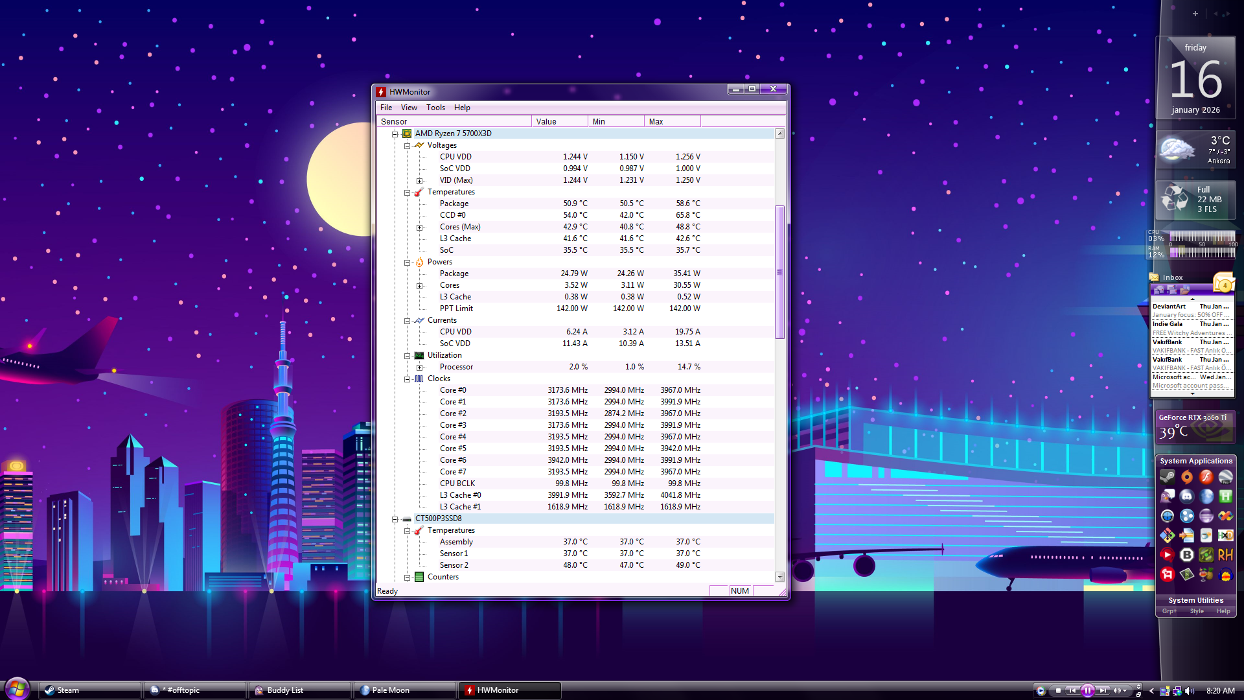
Task: Collapse the AMD Ryzen 7 5700X3D node
Action: click(395, 134)
